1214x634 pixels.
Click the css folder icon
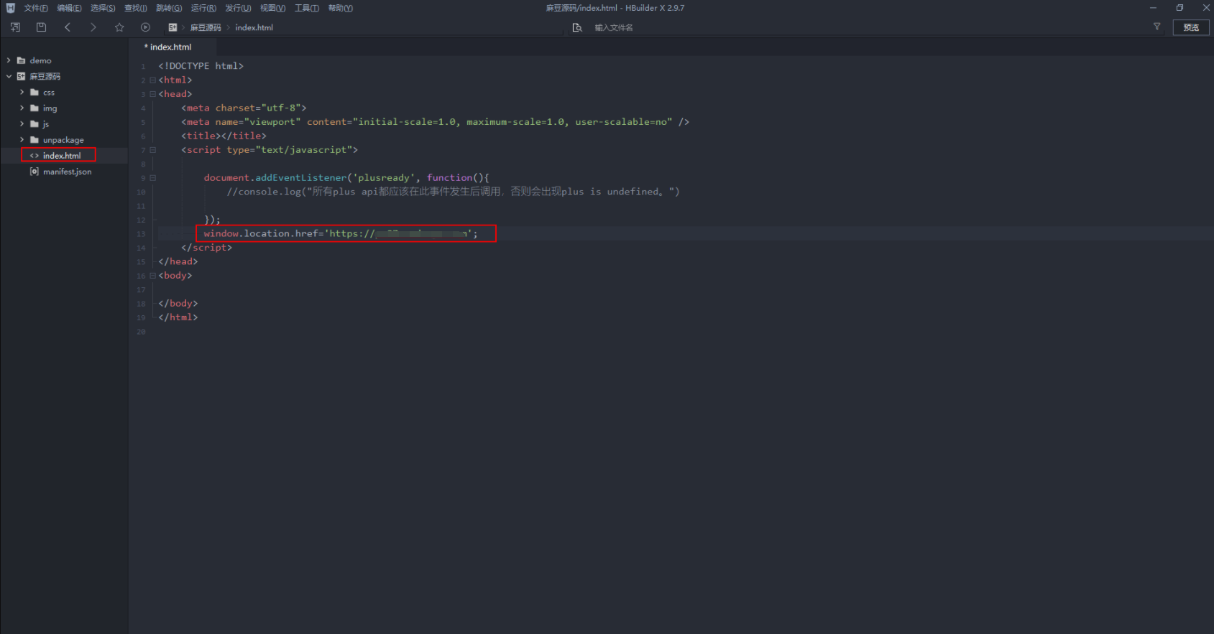pos(35,92)
